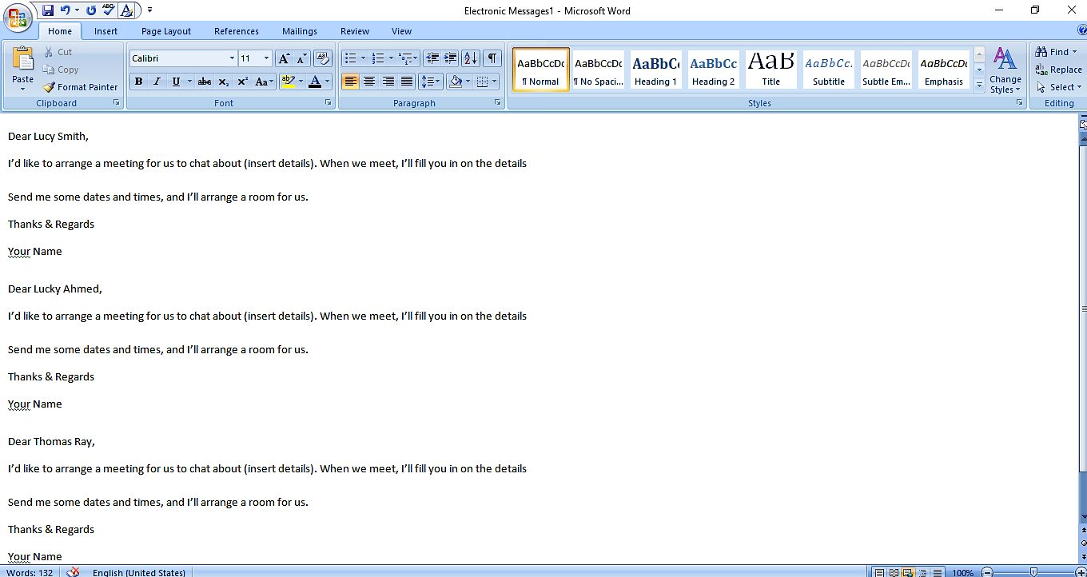Select the Format Painter
The image size is (1087, 577).
click(x=80, y=87)
